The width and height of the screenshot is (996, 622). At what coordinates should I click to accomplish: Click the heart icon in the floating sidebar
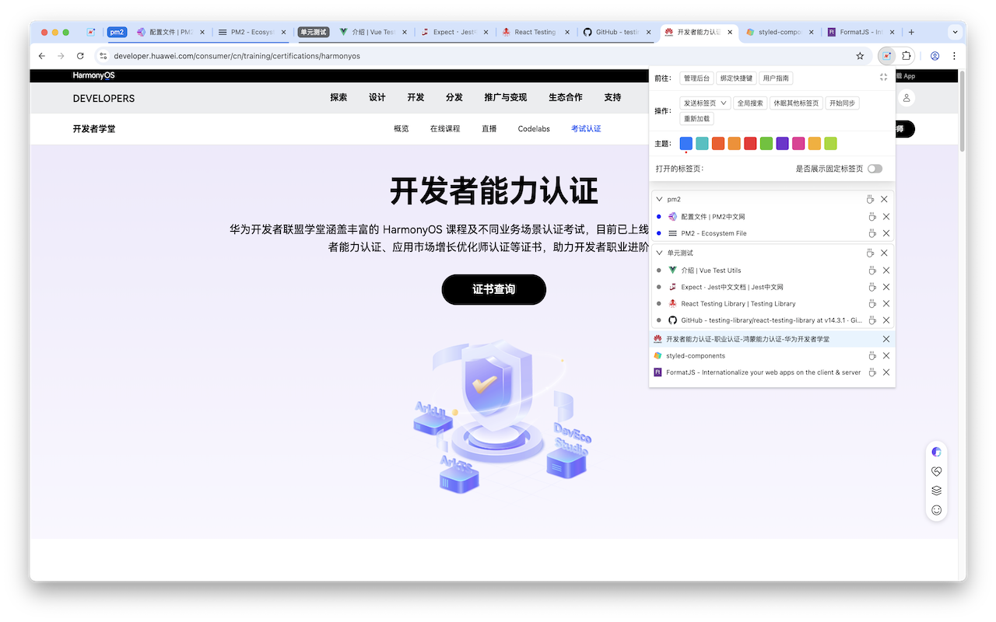(x=937, y=471)
